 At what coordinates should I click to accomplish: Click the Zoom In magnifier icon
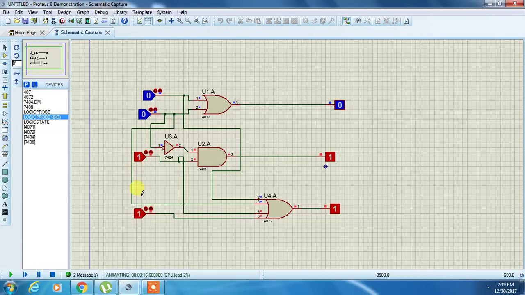coord(180,21)
